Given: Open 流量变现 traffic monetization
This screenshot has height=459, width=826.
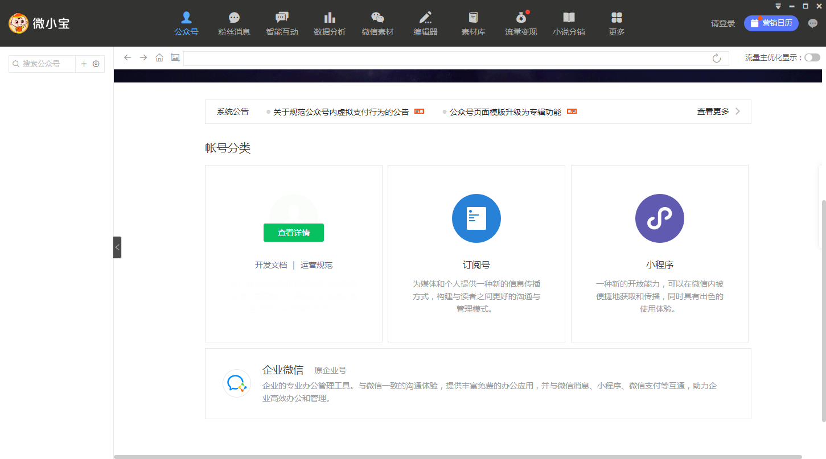Looking at the screenshot, I should [x=521, y=24].
